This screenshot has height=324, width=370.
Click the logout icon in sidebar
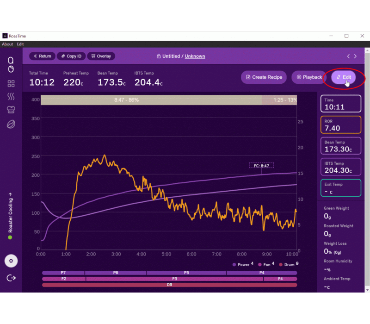pos(11,278)
